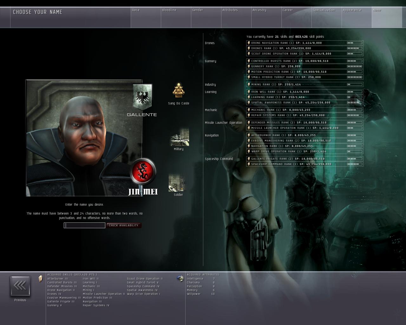The image size is (406, 325).
Task: Go back using the Previous arrow button
Action: tap(20, 286)
